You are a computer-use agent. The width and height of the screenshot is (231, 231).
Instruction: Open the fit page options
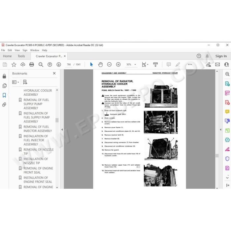(x=145, y=65)
